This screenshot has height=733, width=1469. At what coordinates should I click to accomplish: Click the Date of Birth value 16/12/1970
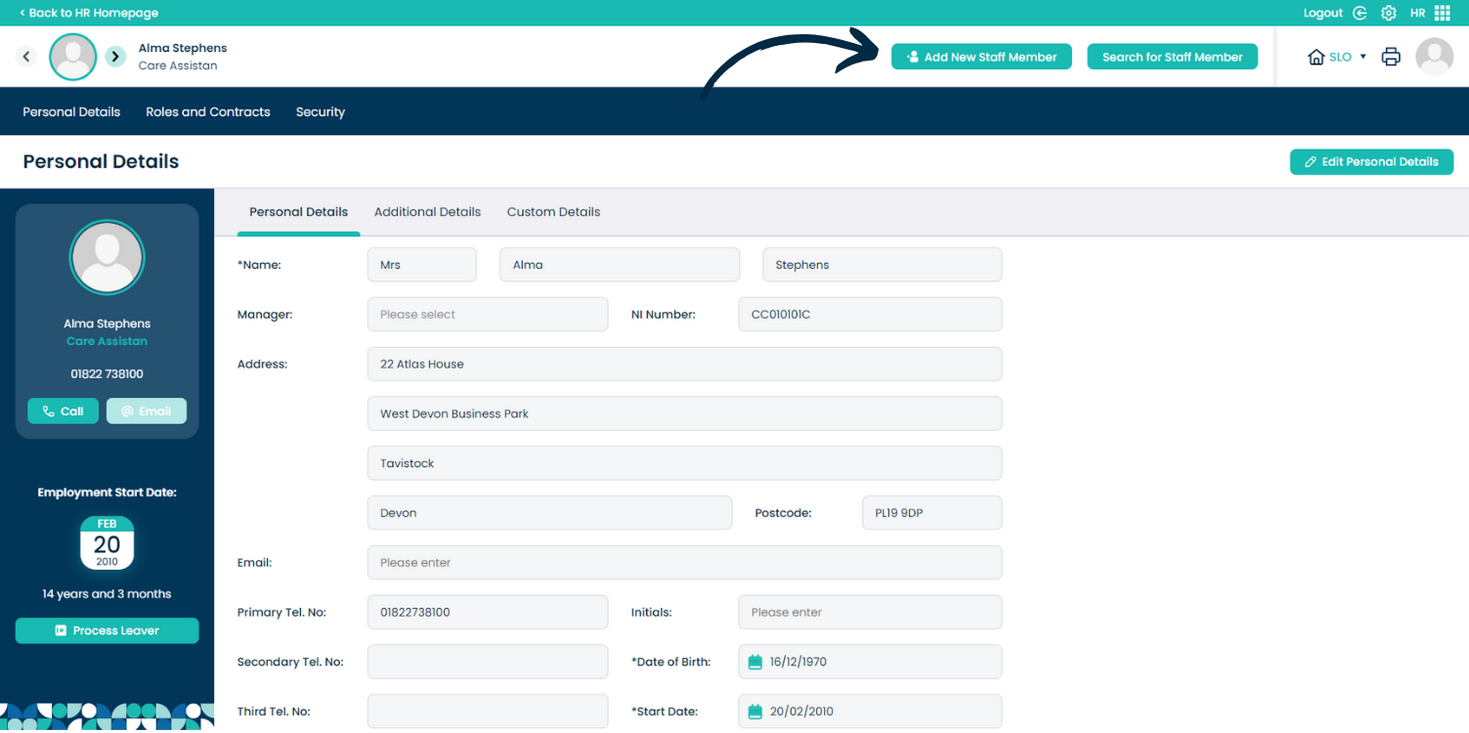coord(799,662)
